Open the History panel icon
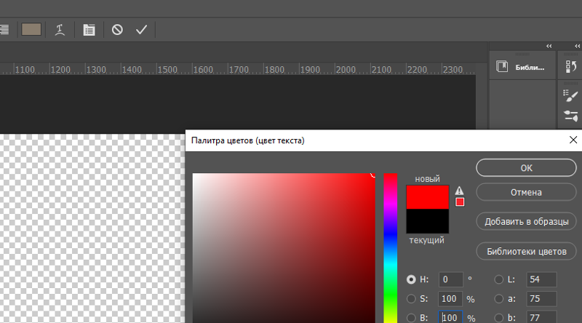 tap(571, 67)
